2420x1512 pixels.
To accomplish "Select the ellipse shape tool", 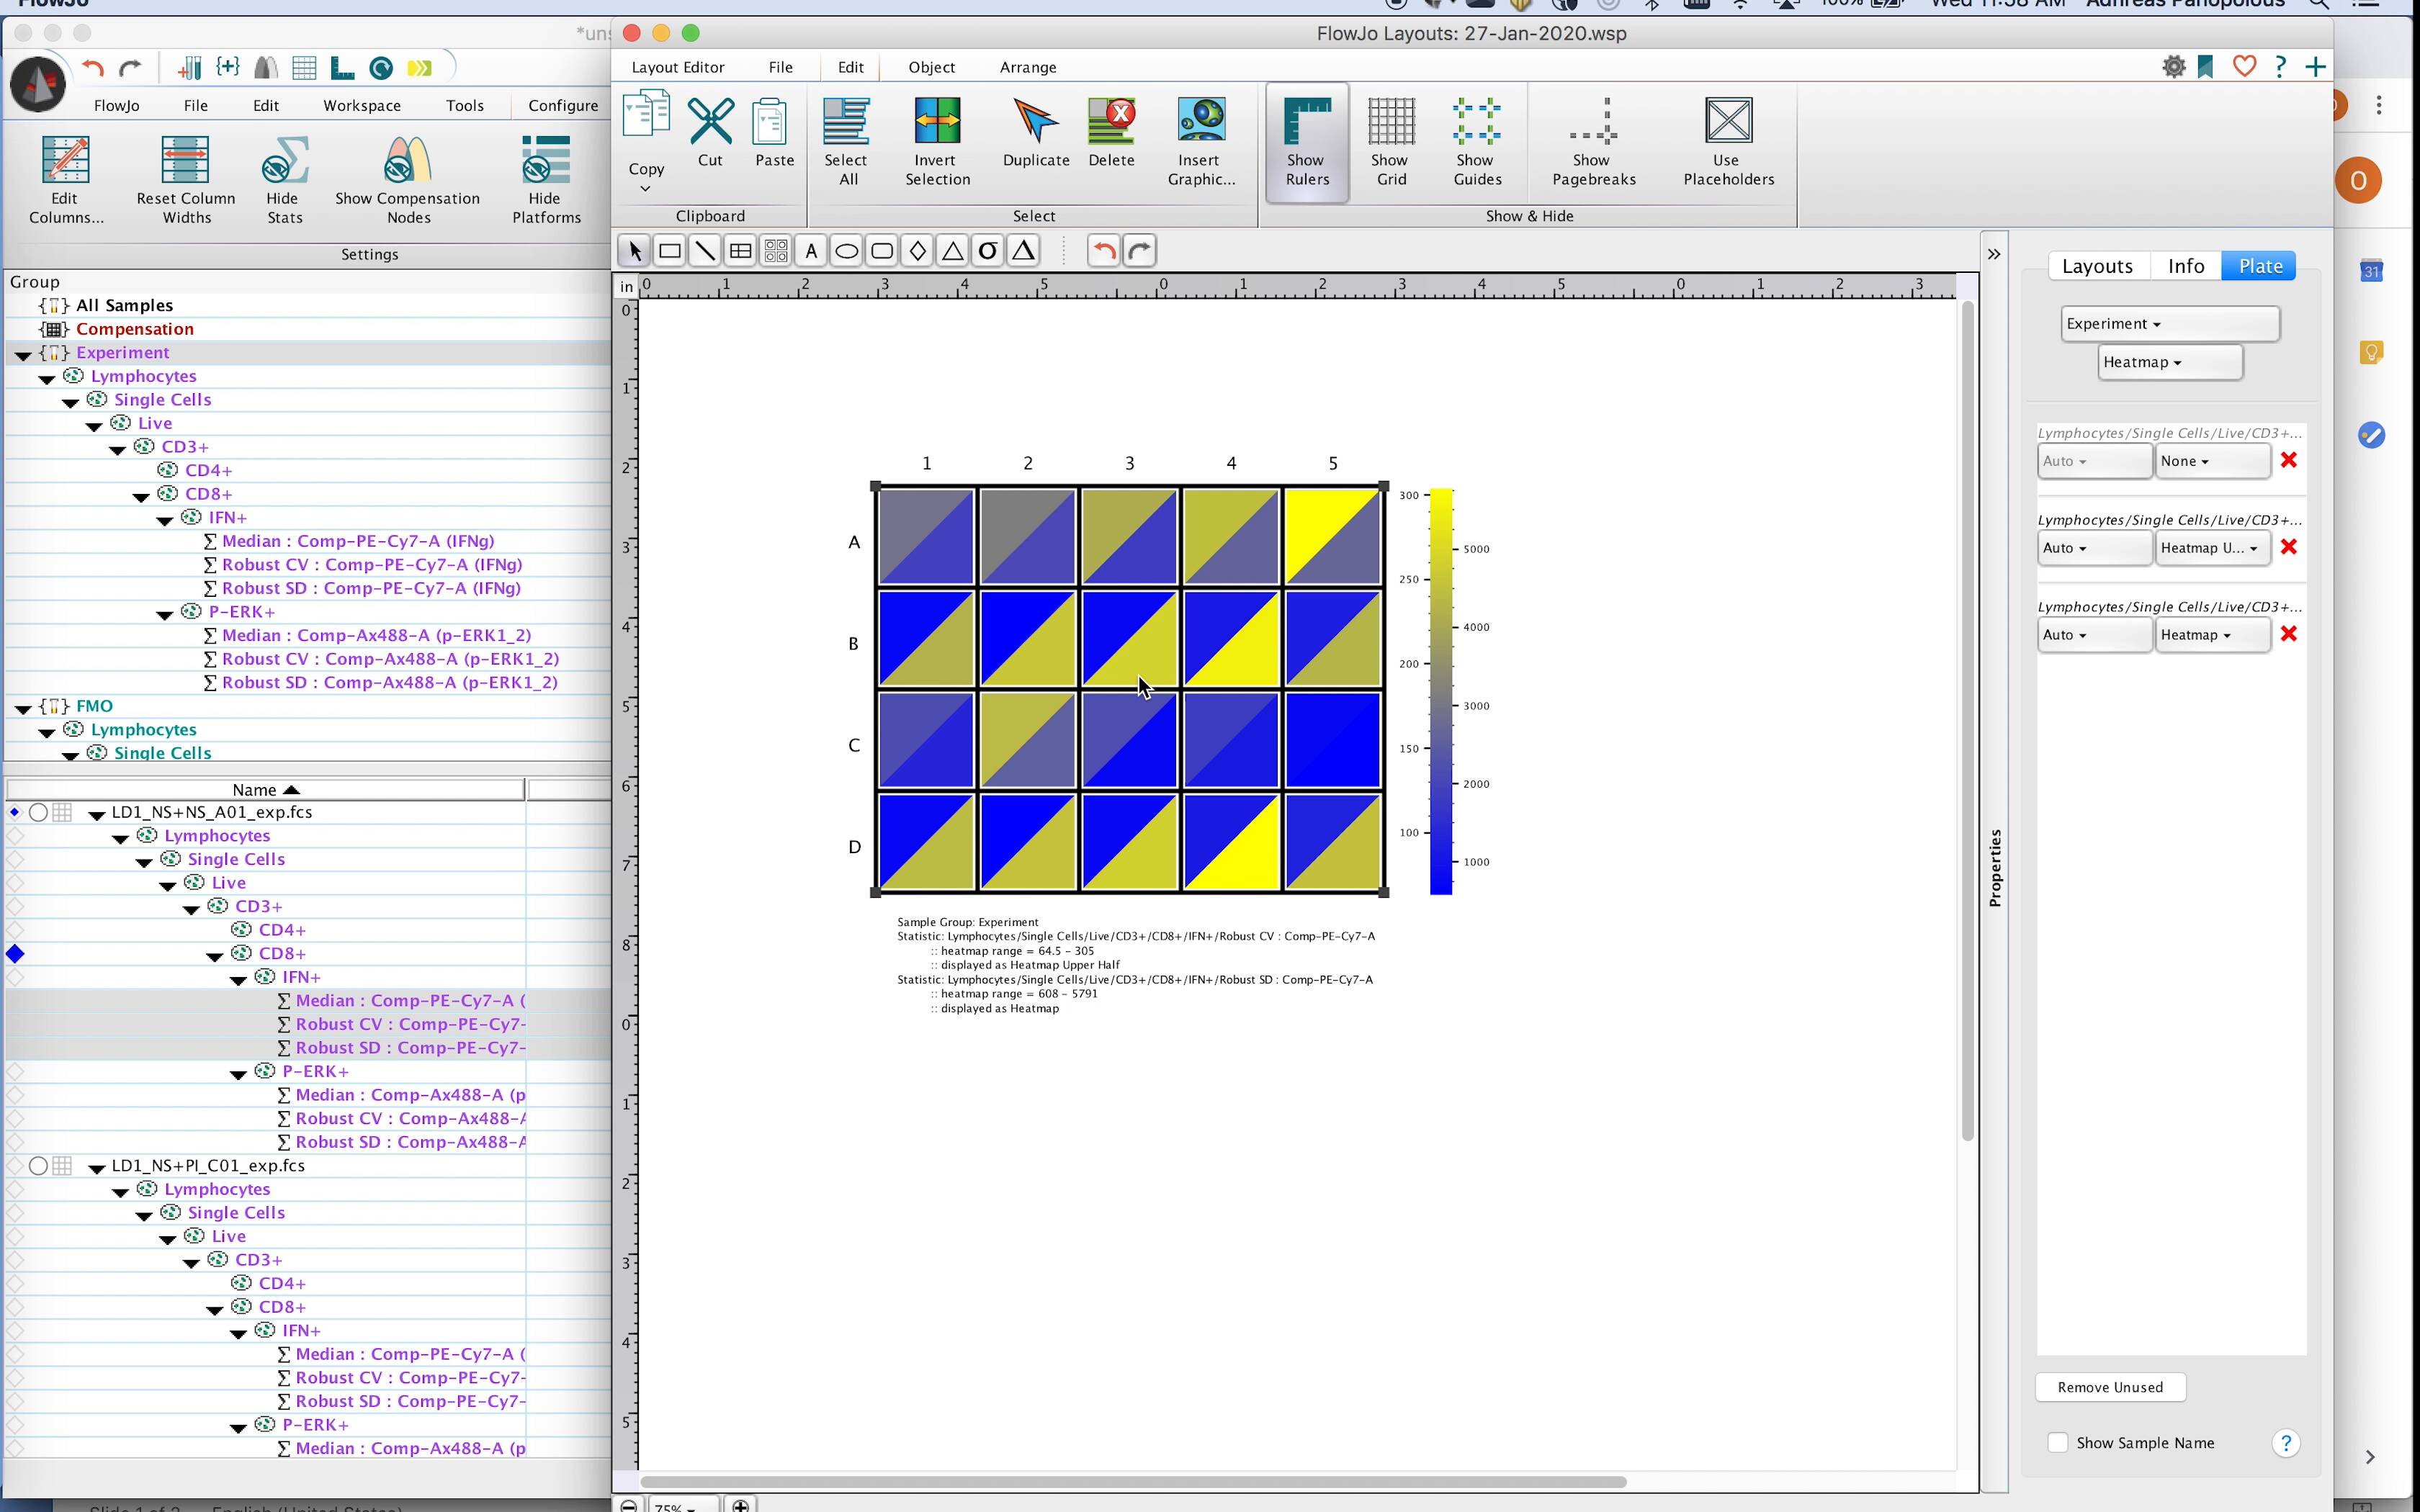I will pos(846,251).
